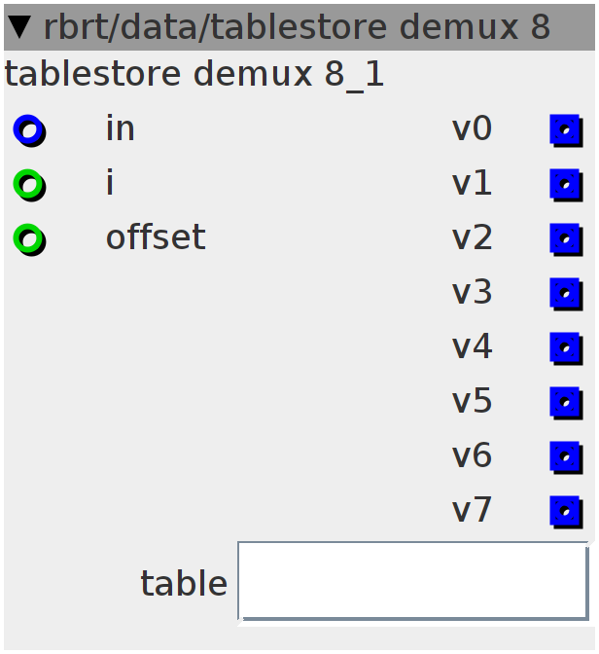
Task: Click the green 'offset' inlet circle
Action: coord(29,239)
